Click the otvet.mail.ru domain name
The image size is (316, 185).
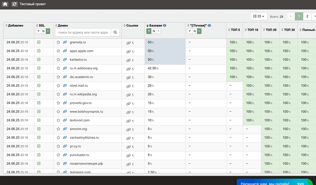point(79,85)
